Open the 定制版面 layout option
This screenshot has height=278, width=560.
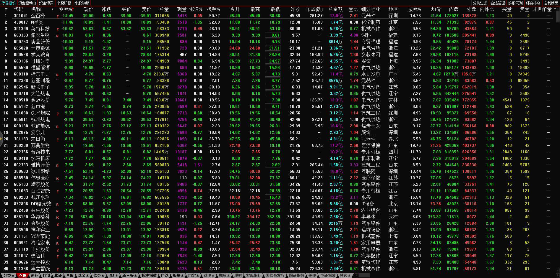551,3
